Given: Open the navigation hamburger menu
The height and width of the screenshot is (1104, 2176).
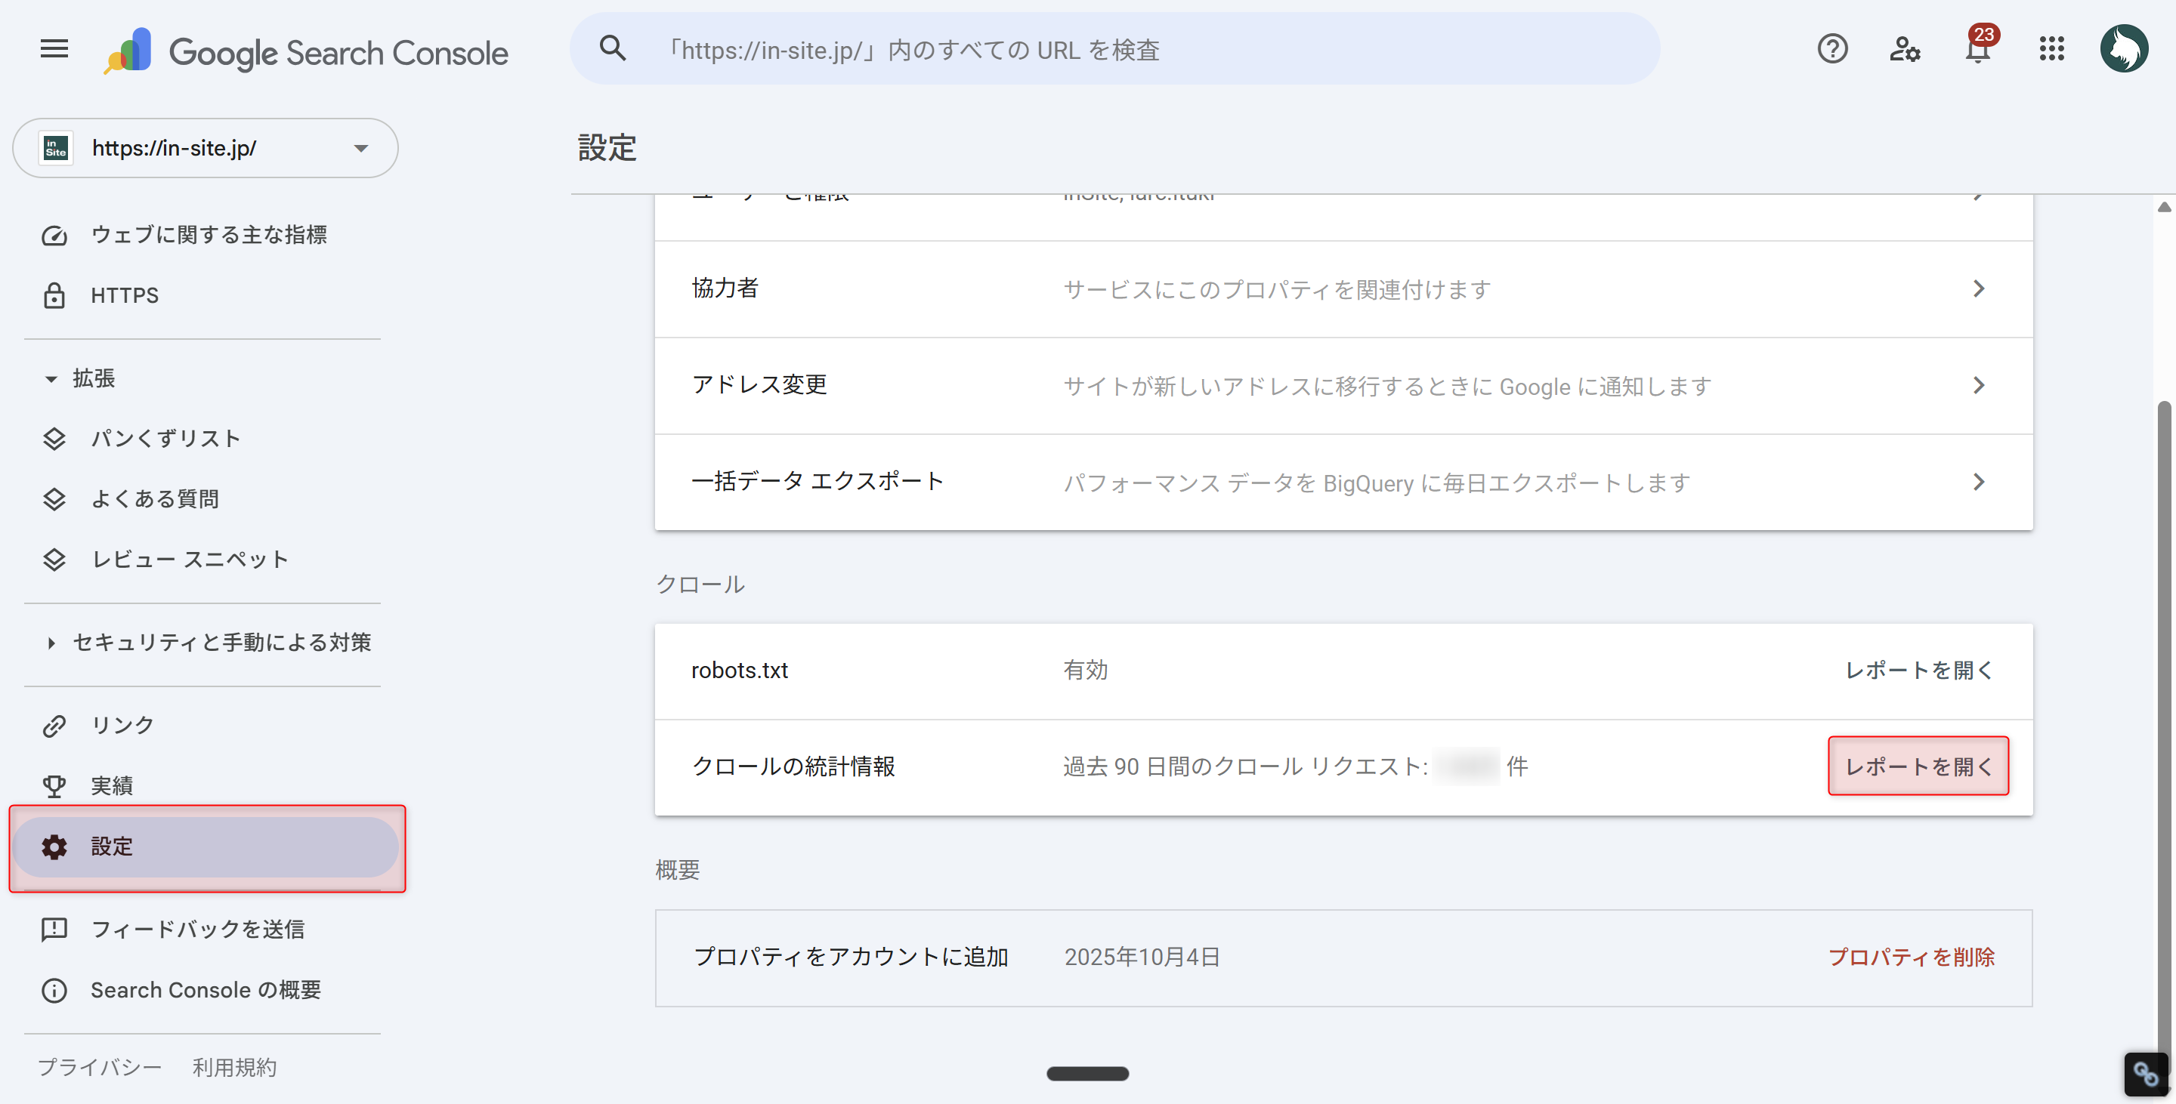Looking at the screenshot, I should (x=53, y=49).
